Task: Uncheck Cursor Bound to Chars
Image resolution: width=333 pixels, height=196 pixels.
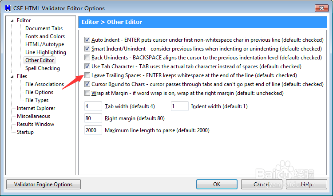Action: (87, 84)
